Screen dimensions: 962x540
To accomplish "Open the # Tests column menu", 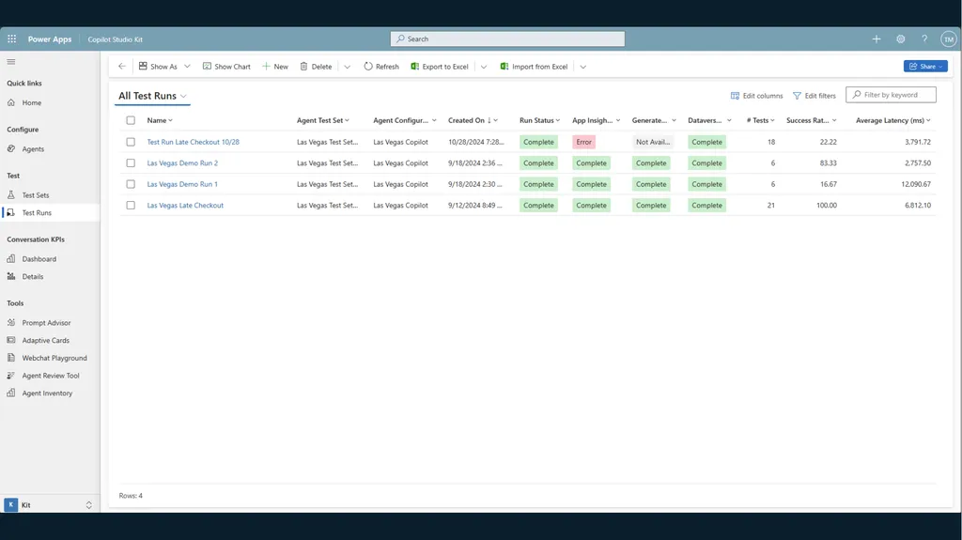I will pos(760,120).
